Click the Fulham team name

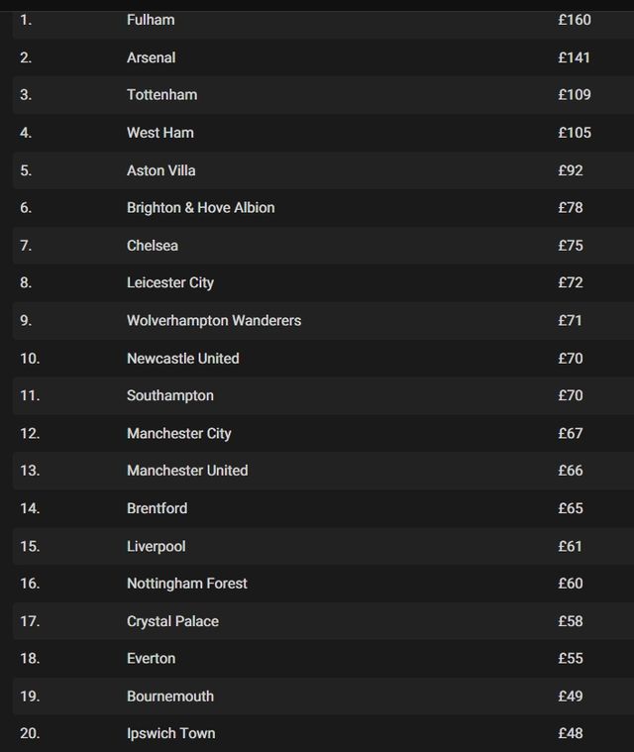pyautogui.click(x=151, y=20)
